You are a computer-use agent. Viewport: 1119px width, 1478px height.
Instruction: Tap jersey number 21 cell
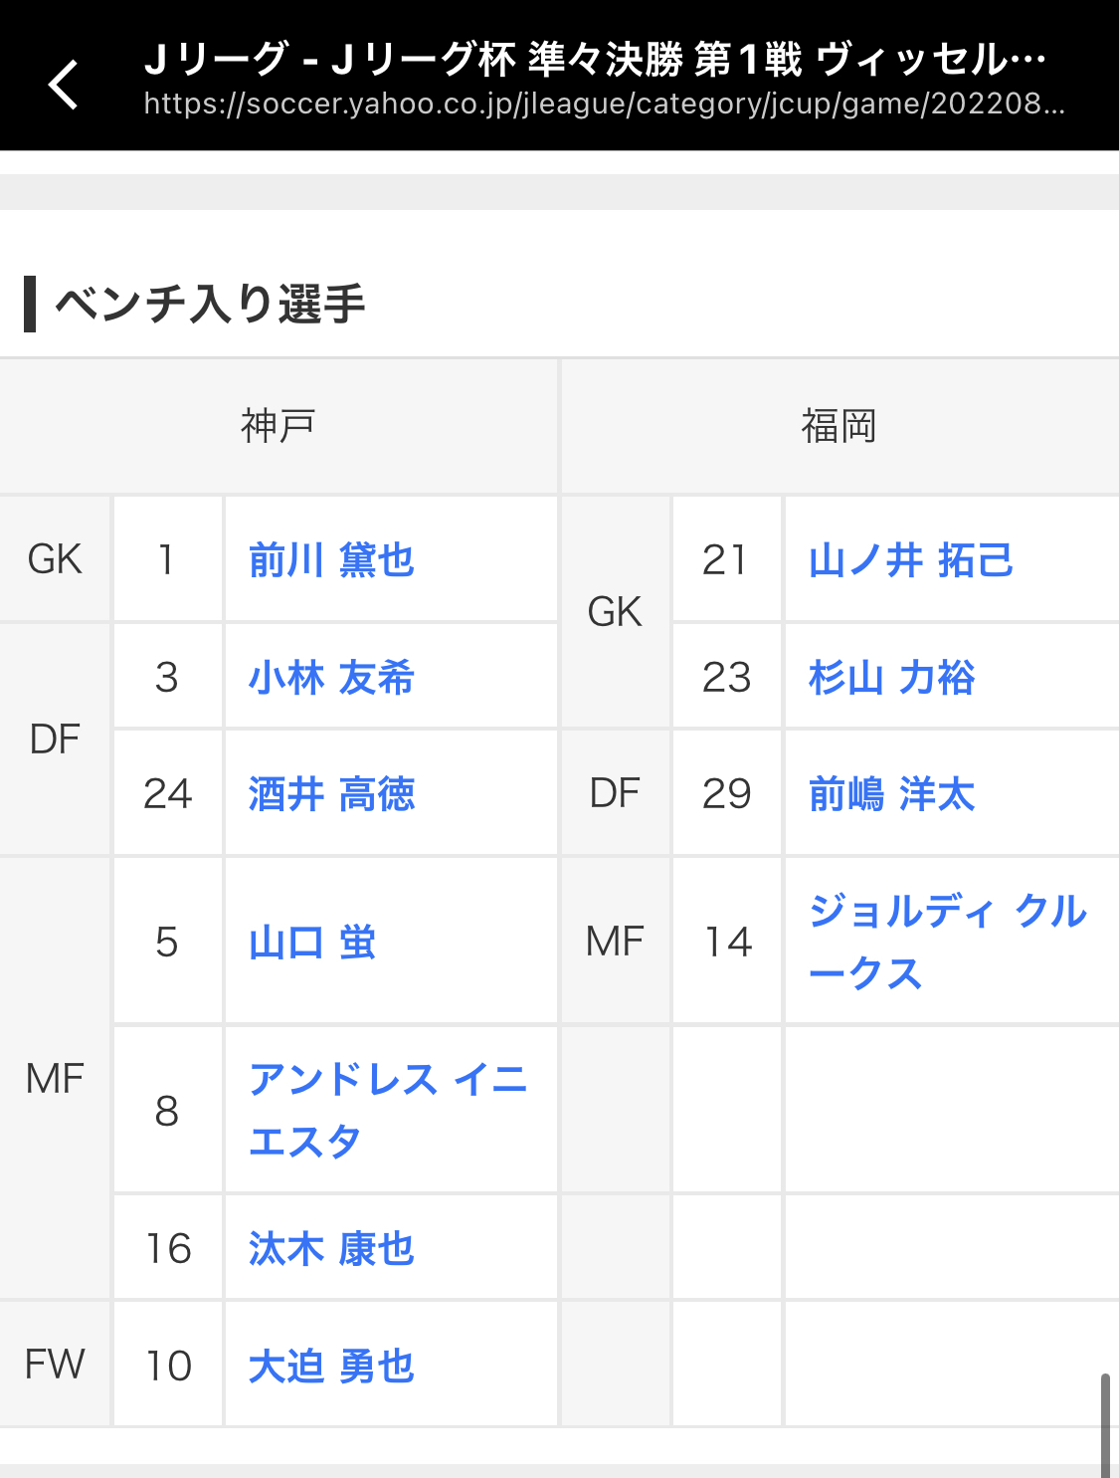click(x=726, y=559)
